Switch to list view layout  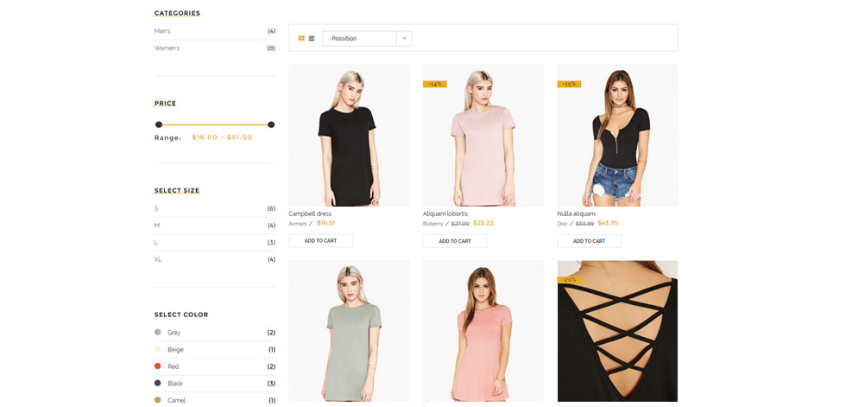pos(312,38)
